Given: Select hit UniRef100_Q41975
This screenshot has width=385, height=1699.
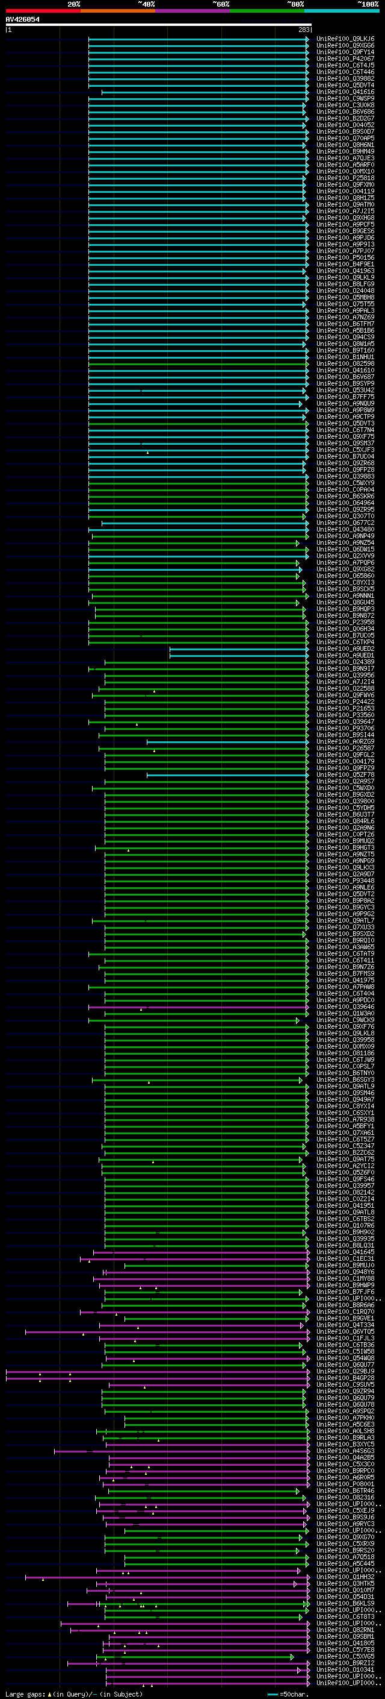Looking at the screenshot, I should click(x=345, y=980).
